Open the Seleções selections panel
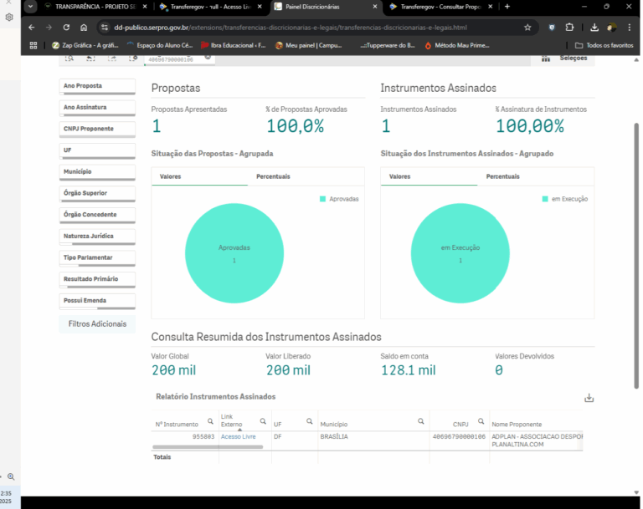Image resolution: width=643 pixels, height=509 pixels. pos(566,59)
